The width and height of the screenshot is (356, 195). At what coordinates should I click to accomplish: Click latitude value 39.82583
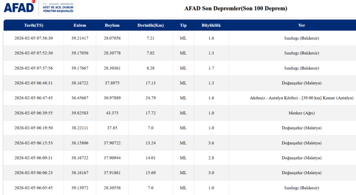pos(80,113)
